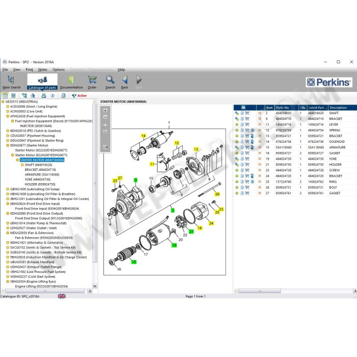This screenshot has height=357, width=357.
Task: Click the document export icon in the secondary toolbar
Action: click(63, 96)
